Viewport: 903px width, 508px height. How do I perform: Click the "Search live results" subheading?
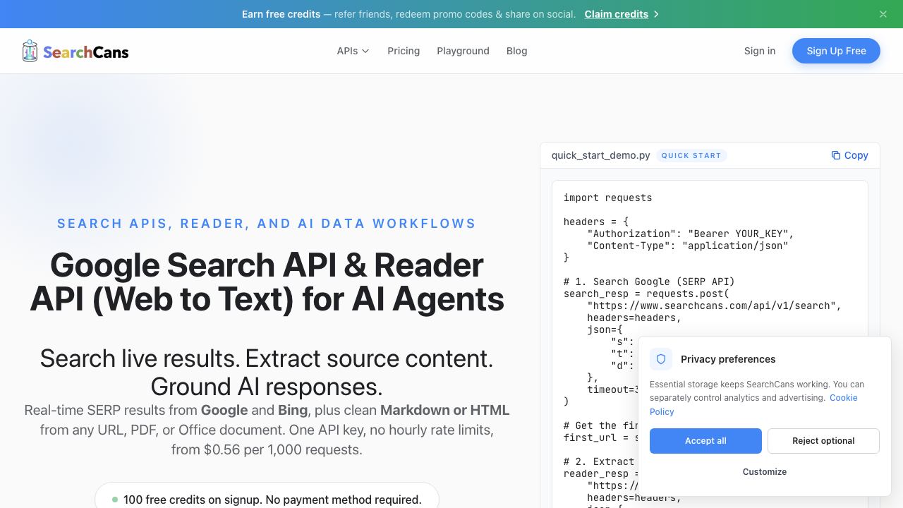[x=267, y=373]
